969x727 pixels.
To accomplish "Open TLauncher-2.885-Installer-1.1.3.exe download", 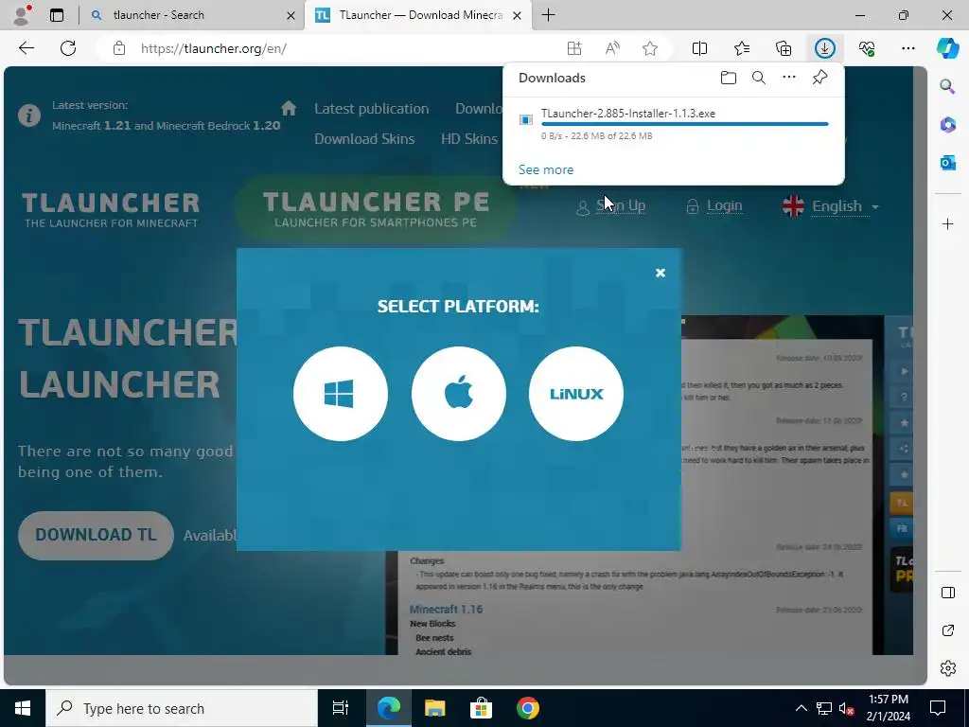I will tap(628, 114).
